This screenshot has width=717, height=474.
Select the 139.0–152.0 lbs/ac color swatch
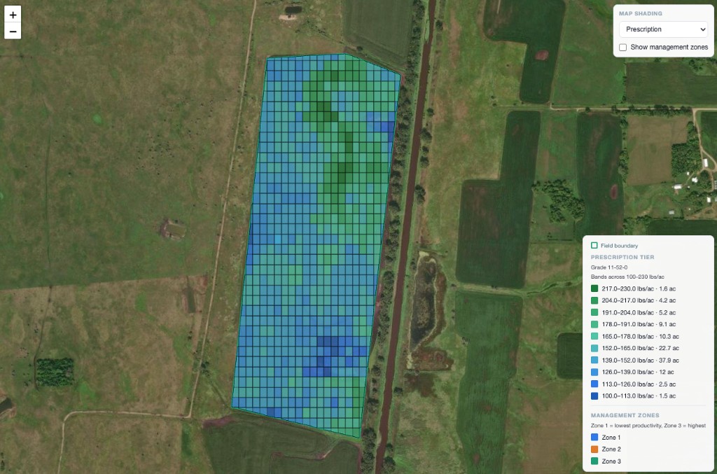coord(594,360)
